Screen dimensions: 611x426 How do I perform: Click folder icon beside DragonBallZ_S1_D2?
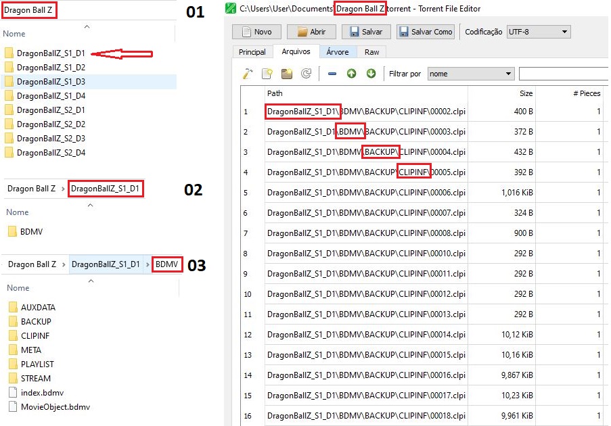point(9,68)
